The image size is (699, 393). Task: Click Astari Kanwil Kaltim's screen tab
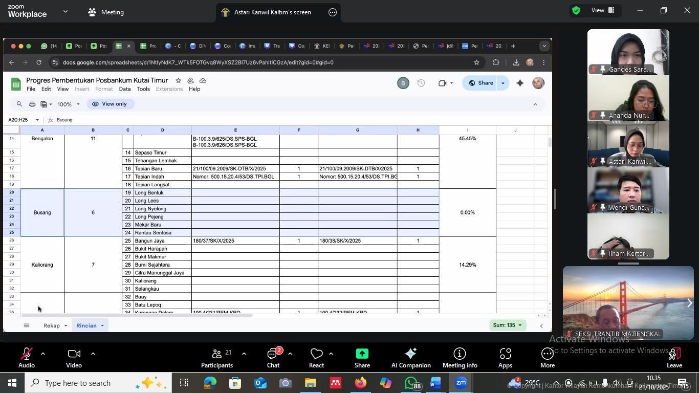(272, 12)
